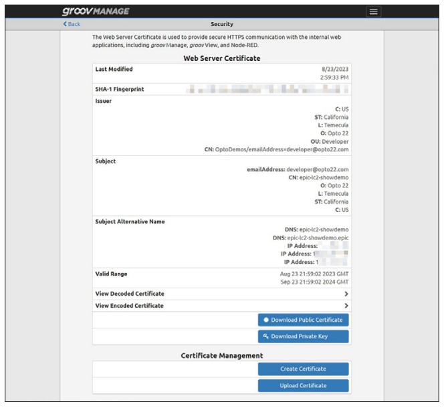Click the Valid Range start Aug 23 2023

click(x=314, y=274)
